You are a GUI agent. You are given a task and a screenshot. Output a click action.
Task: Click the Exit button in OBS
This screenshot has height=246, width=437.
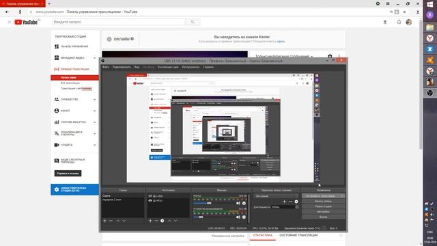coord(323,217)
